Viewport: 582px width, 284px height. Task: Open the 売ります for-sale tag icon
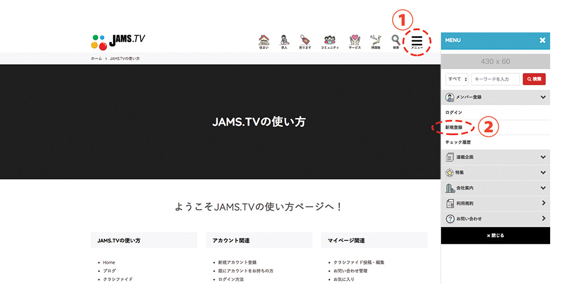click(305, 42)
